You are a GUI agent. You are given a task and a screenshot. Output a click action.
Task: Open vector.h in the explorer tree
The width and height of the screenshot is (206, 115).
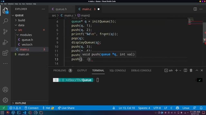point(30,45)
